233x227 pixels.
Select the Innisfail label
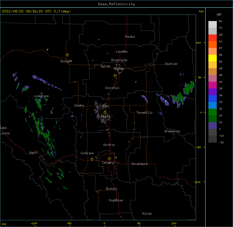[112, 88]
